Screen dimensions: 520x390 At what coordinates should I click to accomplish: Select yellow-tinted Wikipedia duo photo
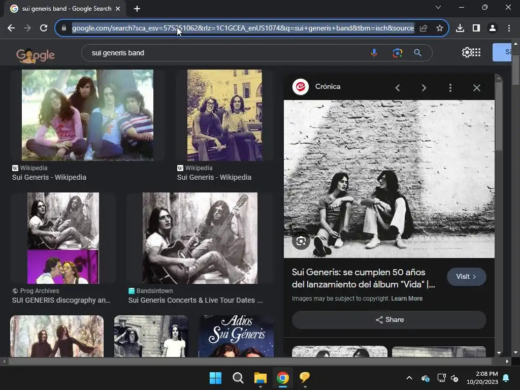224,115
